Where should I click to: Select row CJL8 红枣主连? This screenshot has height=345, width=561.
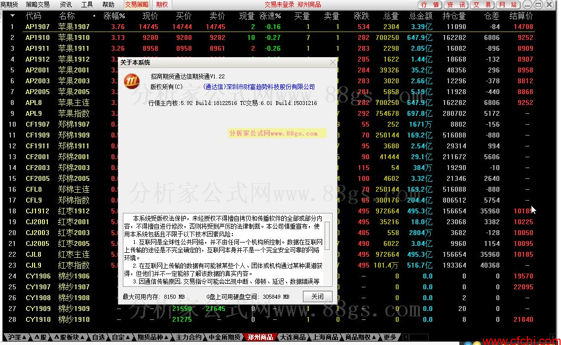click(x=268, y=254)
